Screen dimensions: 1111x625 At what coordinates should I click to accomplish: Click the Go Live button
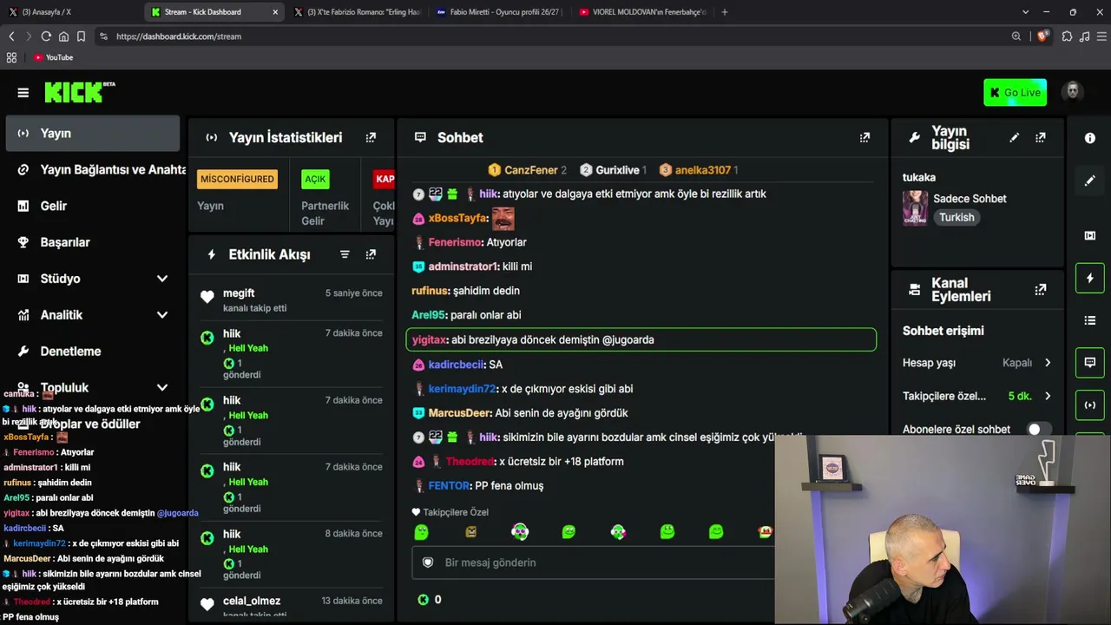[x=1015, y=92]
